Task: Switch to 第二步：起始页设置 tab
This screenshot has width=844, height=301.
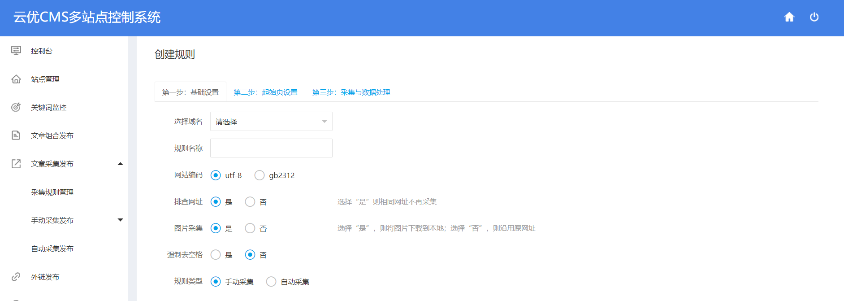Action: tap(265, 92)
